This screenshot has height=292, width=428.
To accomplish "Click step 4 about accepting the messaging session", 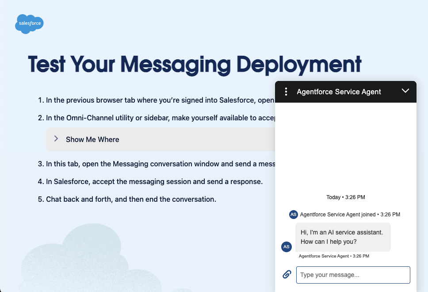I will tap(154, 181).
